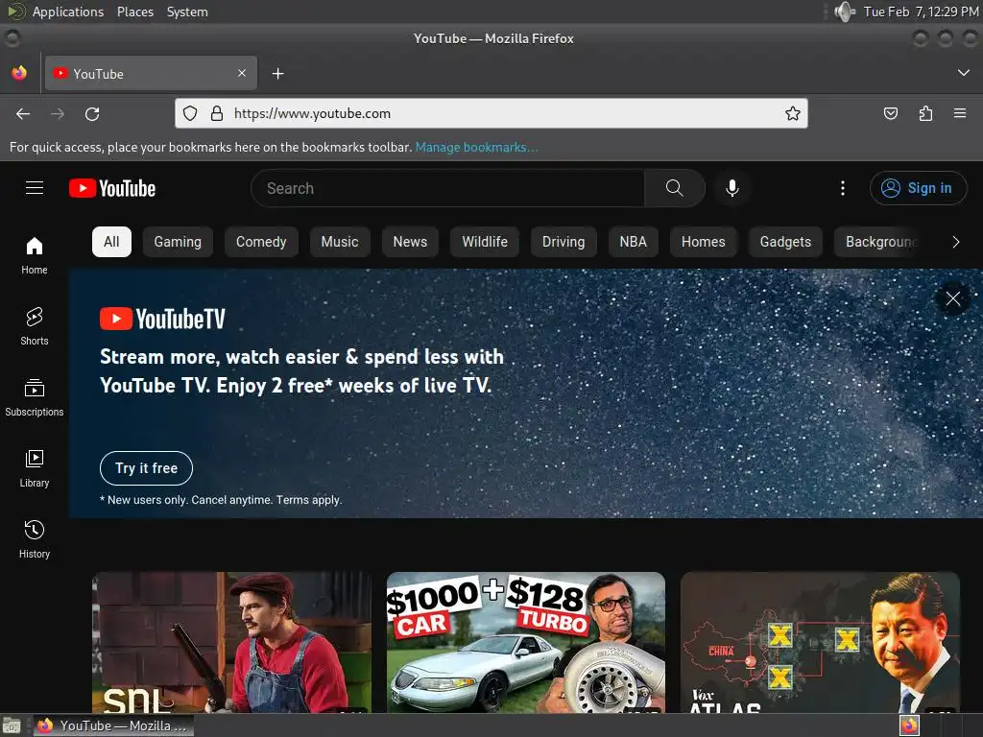Viewport: 983px width, 737px height.
Task: Open the YouTube settings three-dot menu
Action: (843, 188)
